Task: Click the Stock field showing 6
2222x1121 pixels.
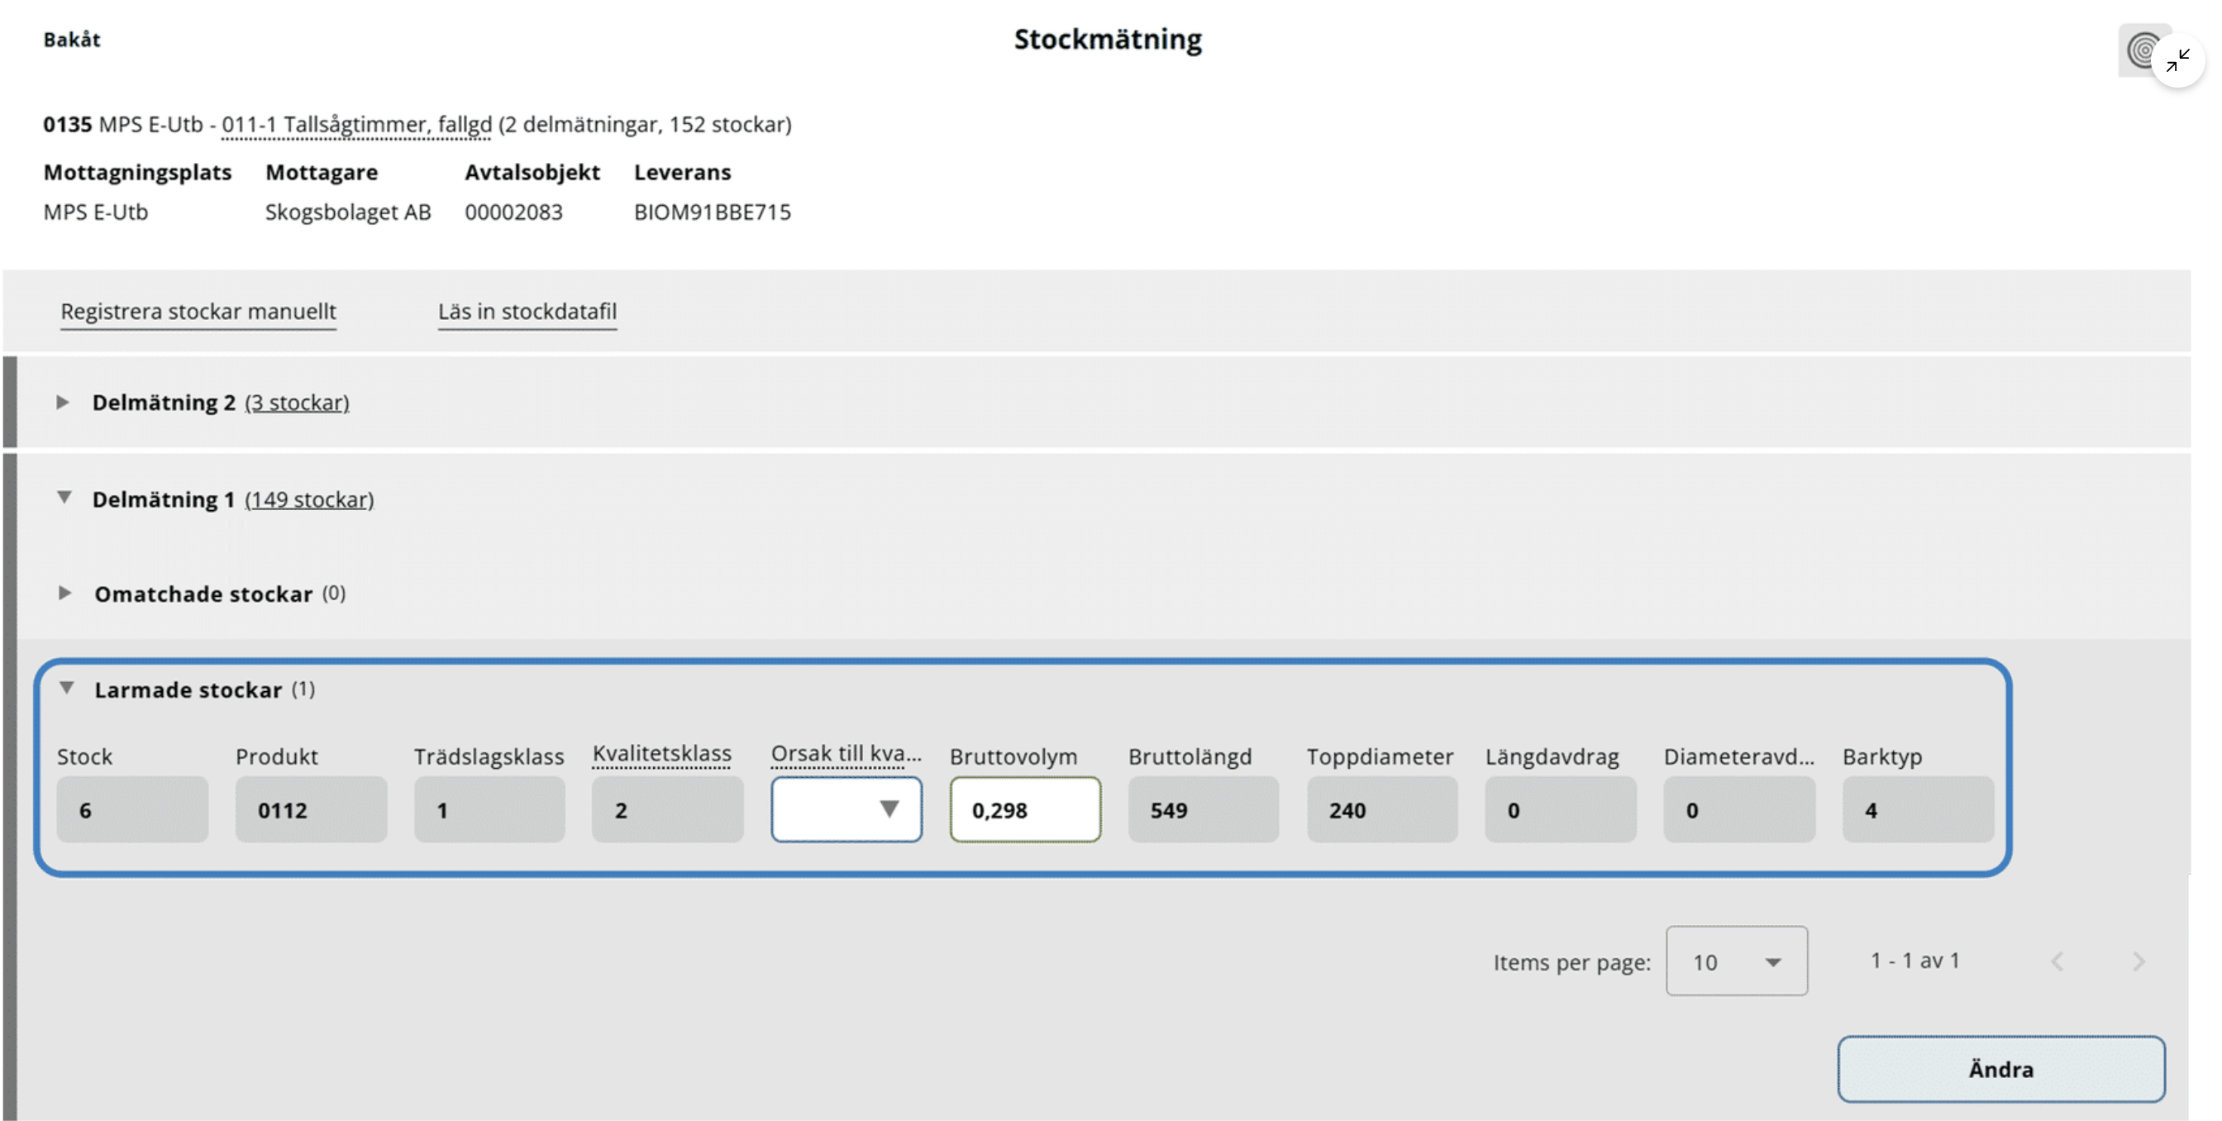Action: [132, 809]
